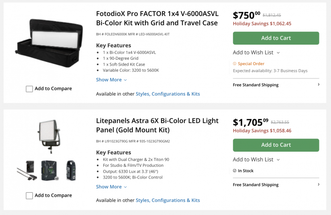The height and width of the screenshot is (215, 331).
Task: Open Add to Wish List dropdown for FotodioX
Action: [256, 53]
